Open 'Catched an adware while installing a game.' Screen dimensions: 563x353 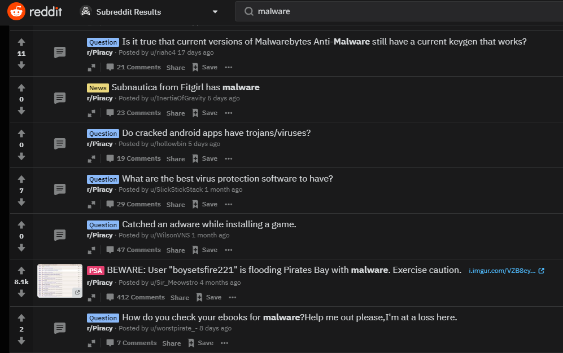coord(209,224)
